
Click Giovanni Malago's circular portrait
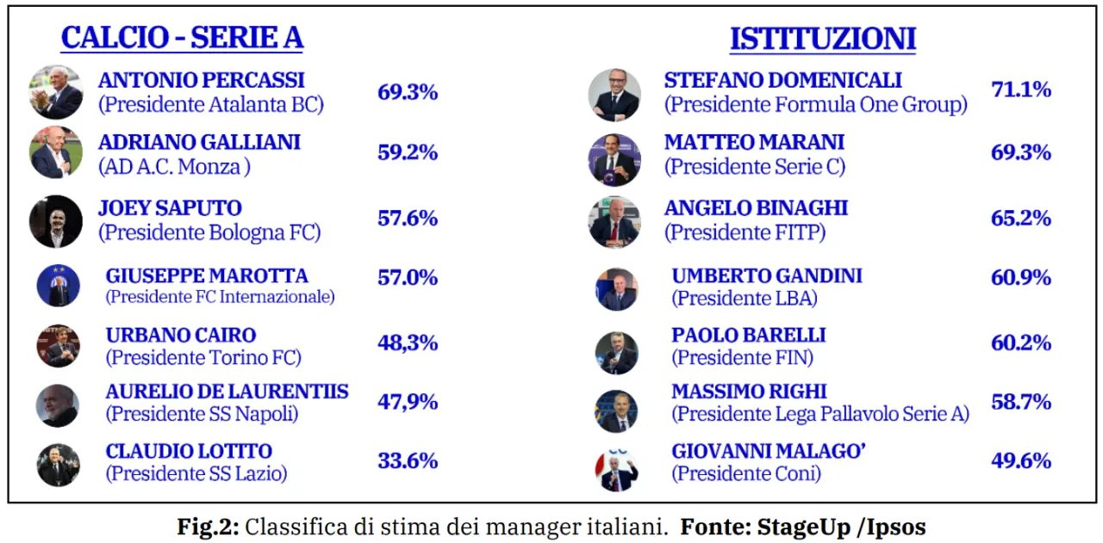pos(616,470)
